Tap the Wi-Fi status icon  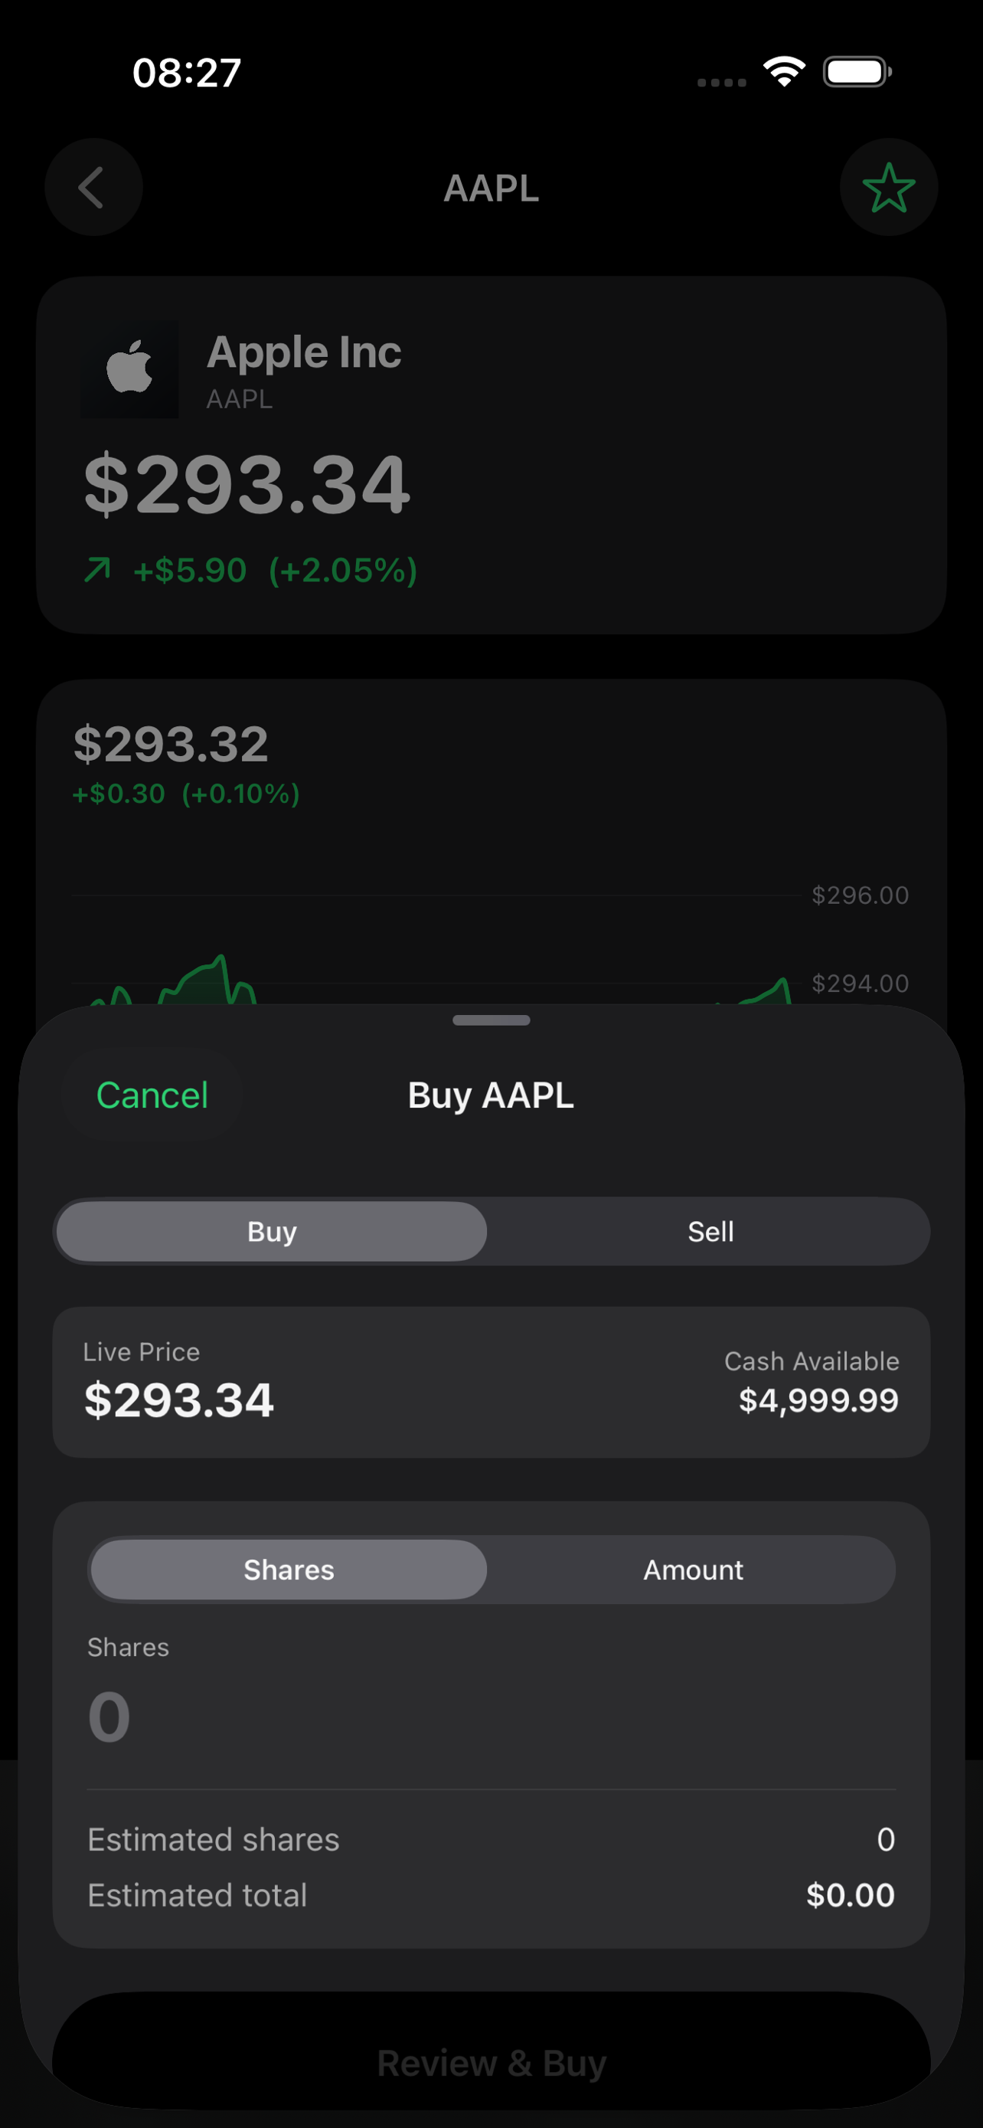(784, 72)
